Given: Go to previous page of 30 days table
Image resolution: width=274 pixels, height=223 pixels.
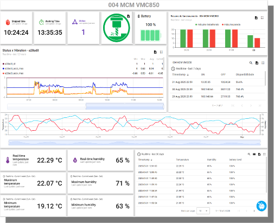Looking at the screenshot, I should [246, 211].
